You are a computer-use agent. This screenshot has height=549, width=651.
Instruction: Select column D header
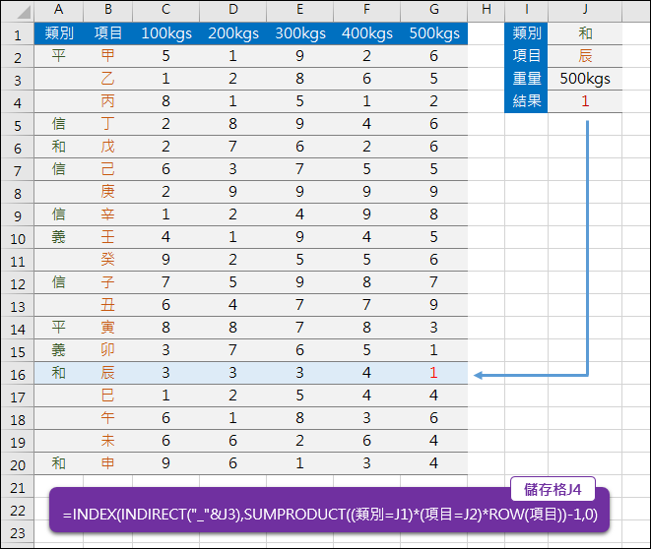tap(232, 10)
